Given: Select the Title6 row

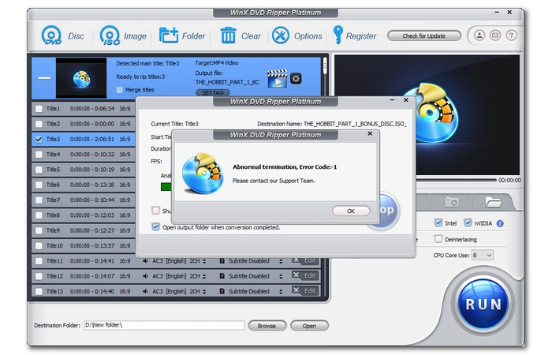Looking at the screenshot, I should coord(84,185).
